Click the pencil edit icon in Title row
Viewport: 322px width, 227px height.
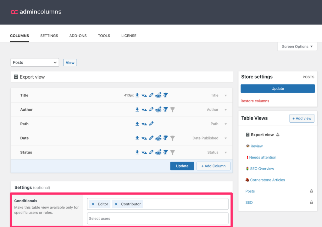pyautogui.click(x=151, y=95)
